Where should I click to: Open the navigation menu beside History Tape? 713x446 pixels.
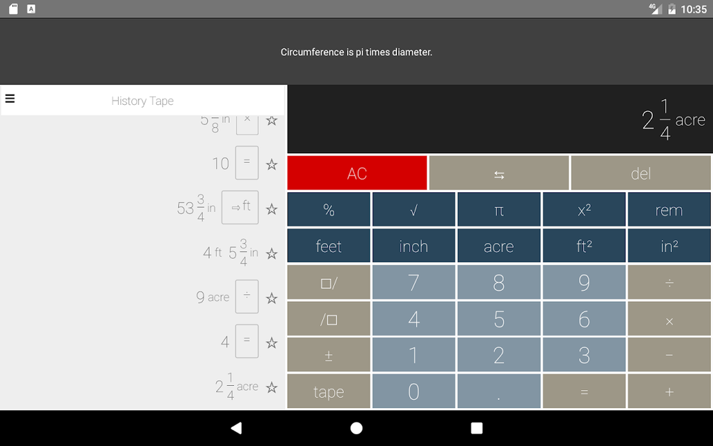pos(10,98)
